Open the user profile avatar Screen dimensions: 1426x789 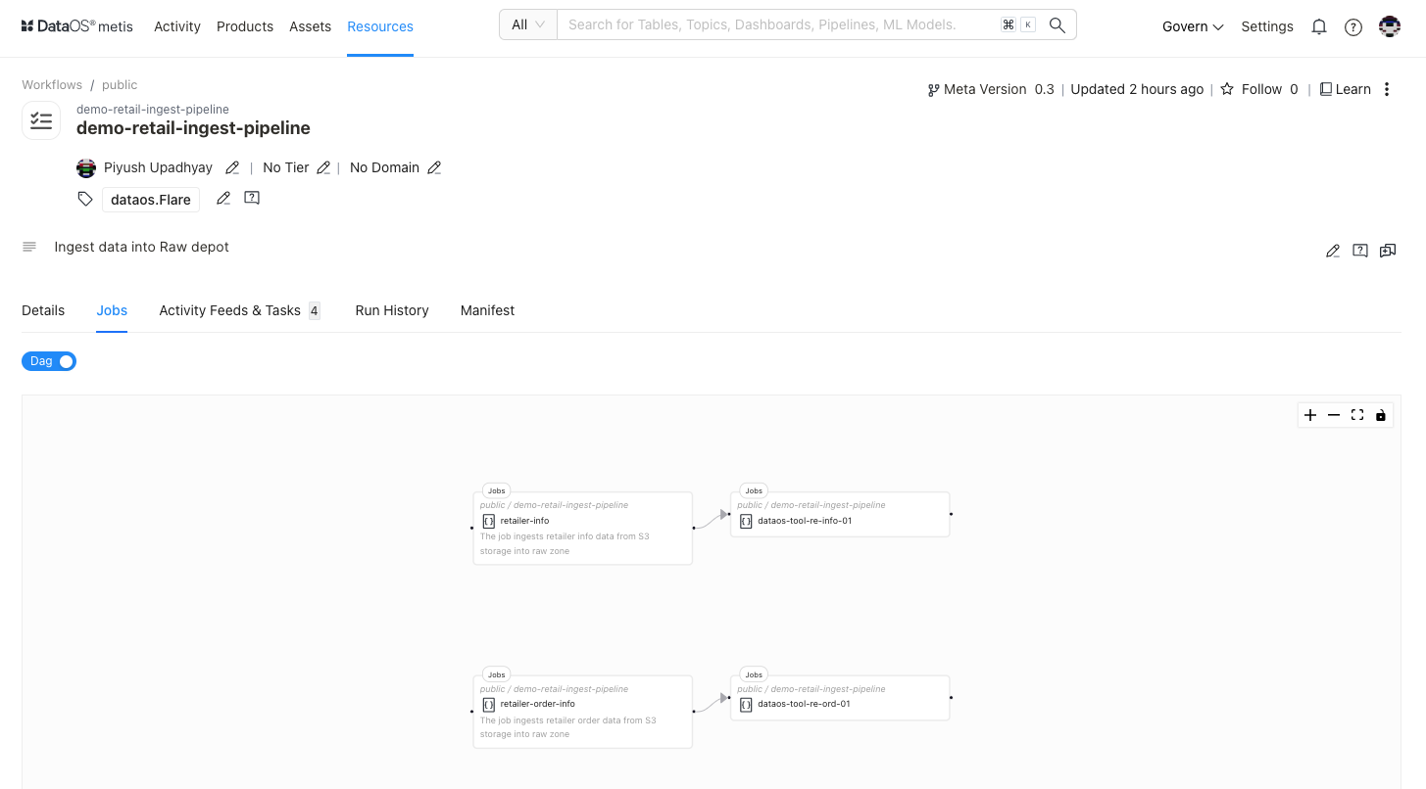pos(1390,26)
